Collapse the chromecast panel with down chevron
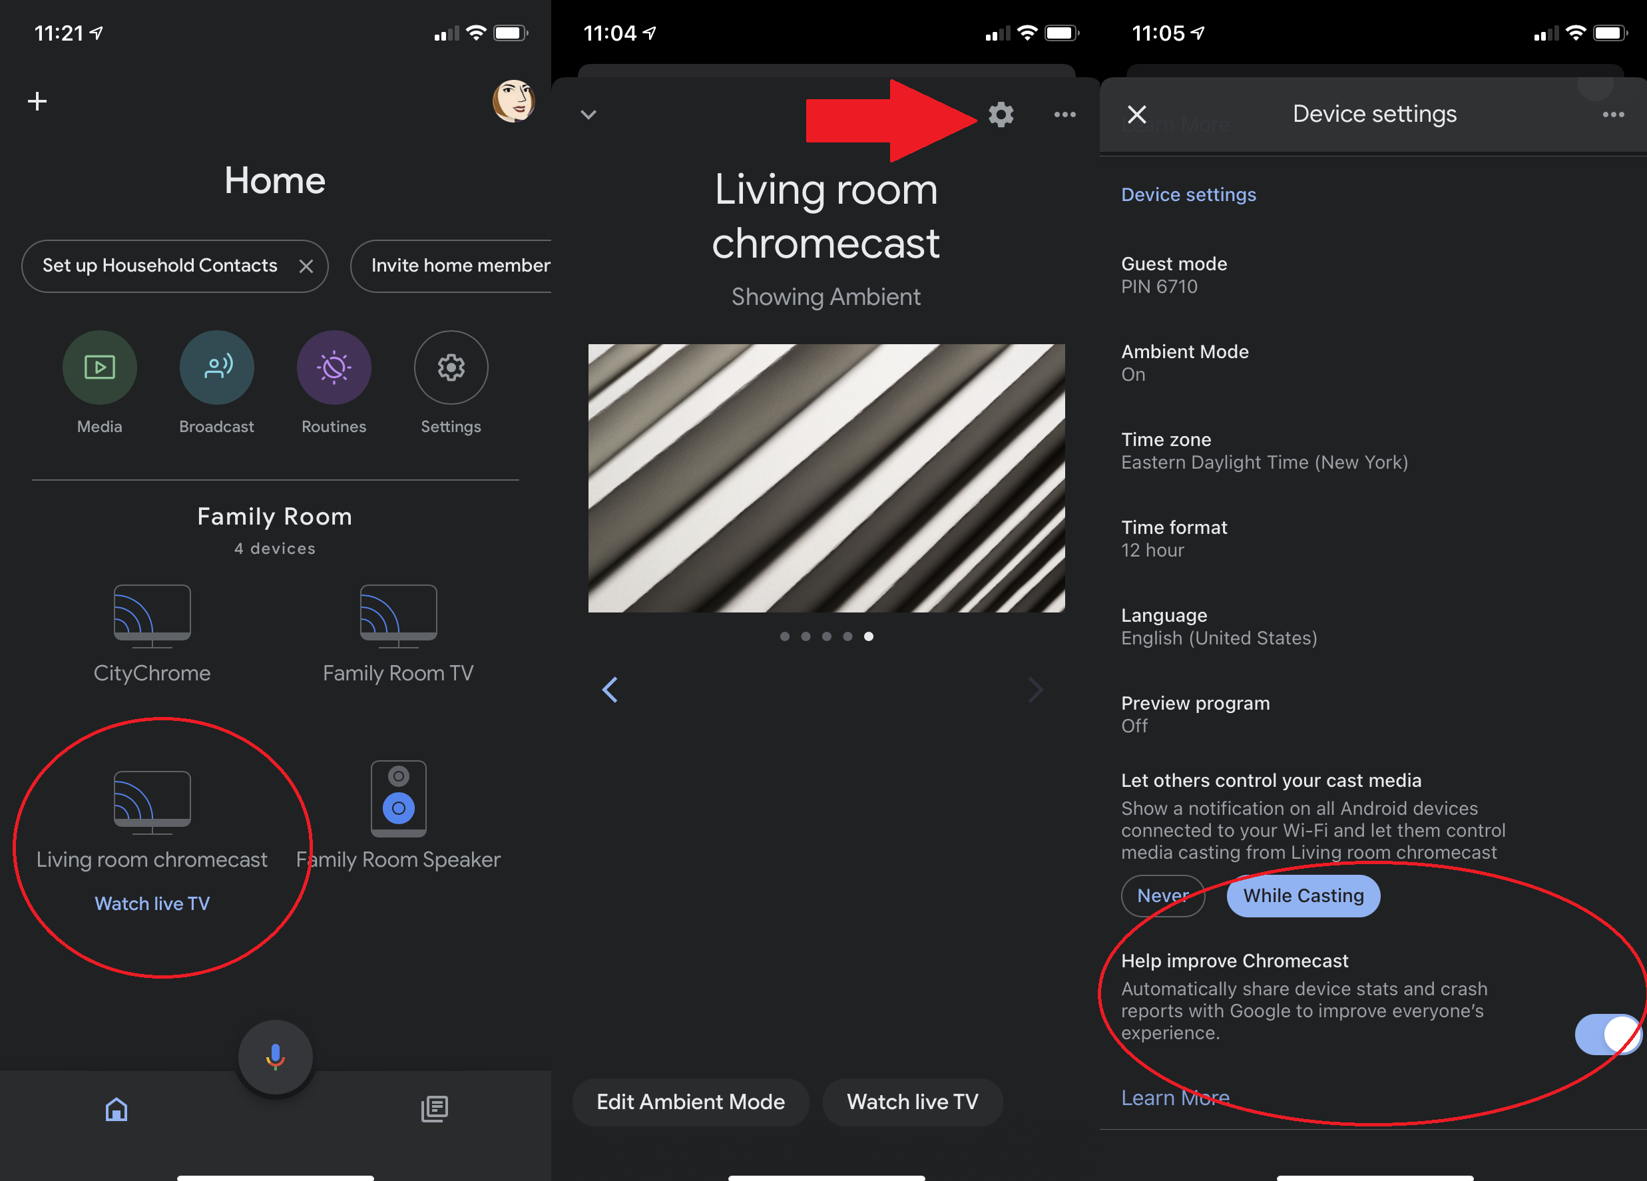The width and height of the screenshot is (1647, 1181). pyautogui.click(x=588, y=115)
